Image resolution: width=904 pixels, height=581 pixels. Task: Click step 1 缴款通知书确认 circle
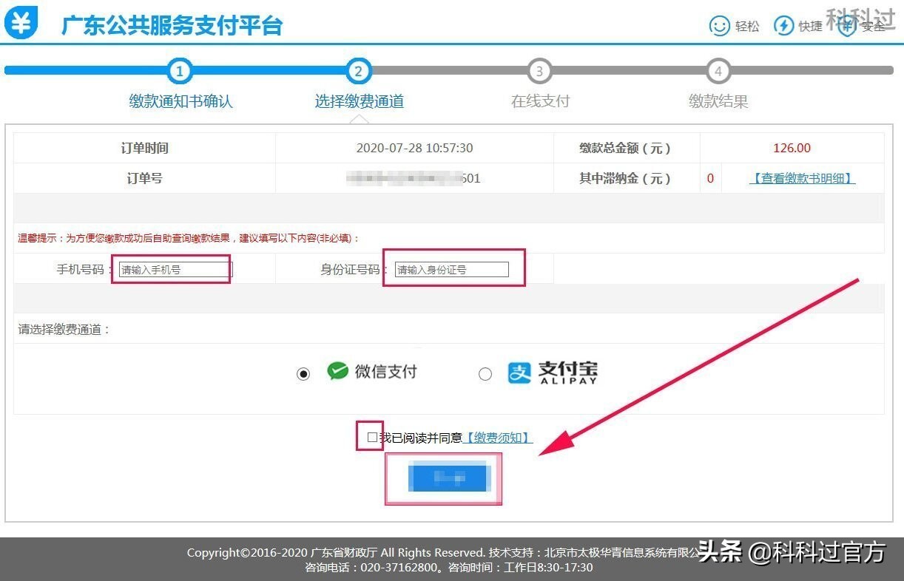[180, 71]
